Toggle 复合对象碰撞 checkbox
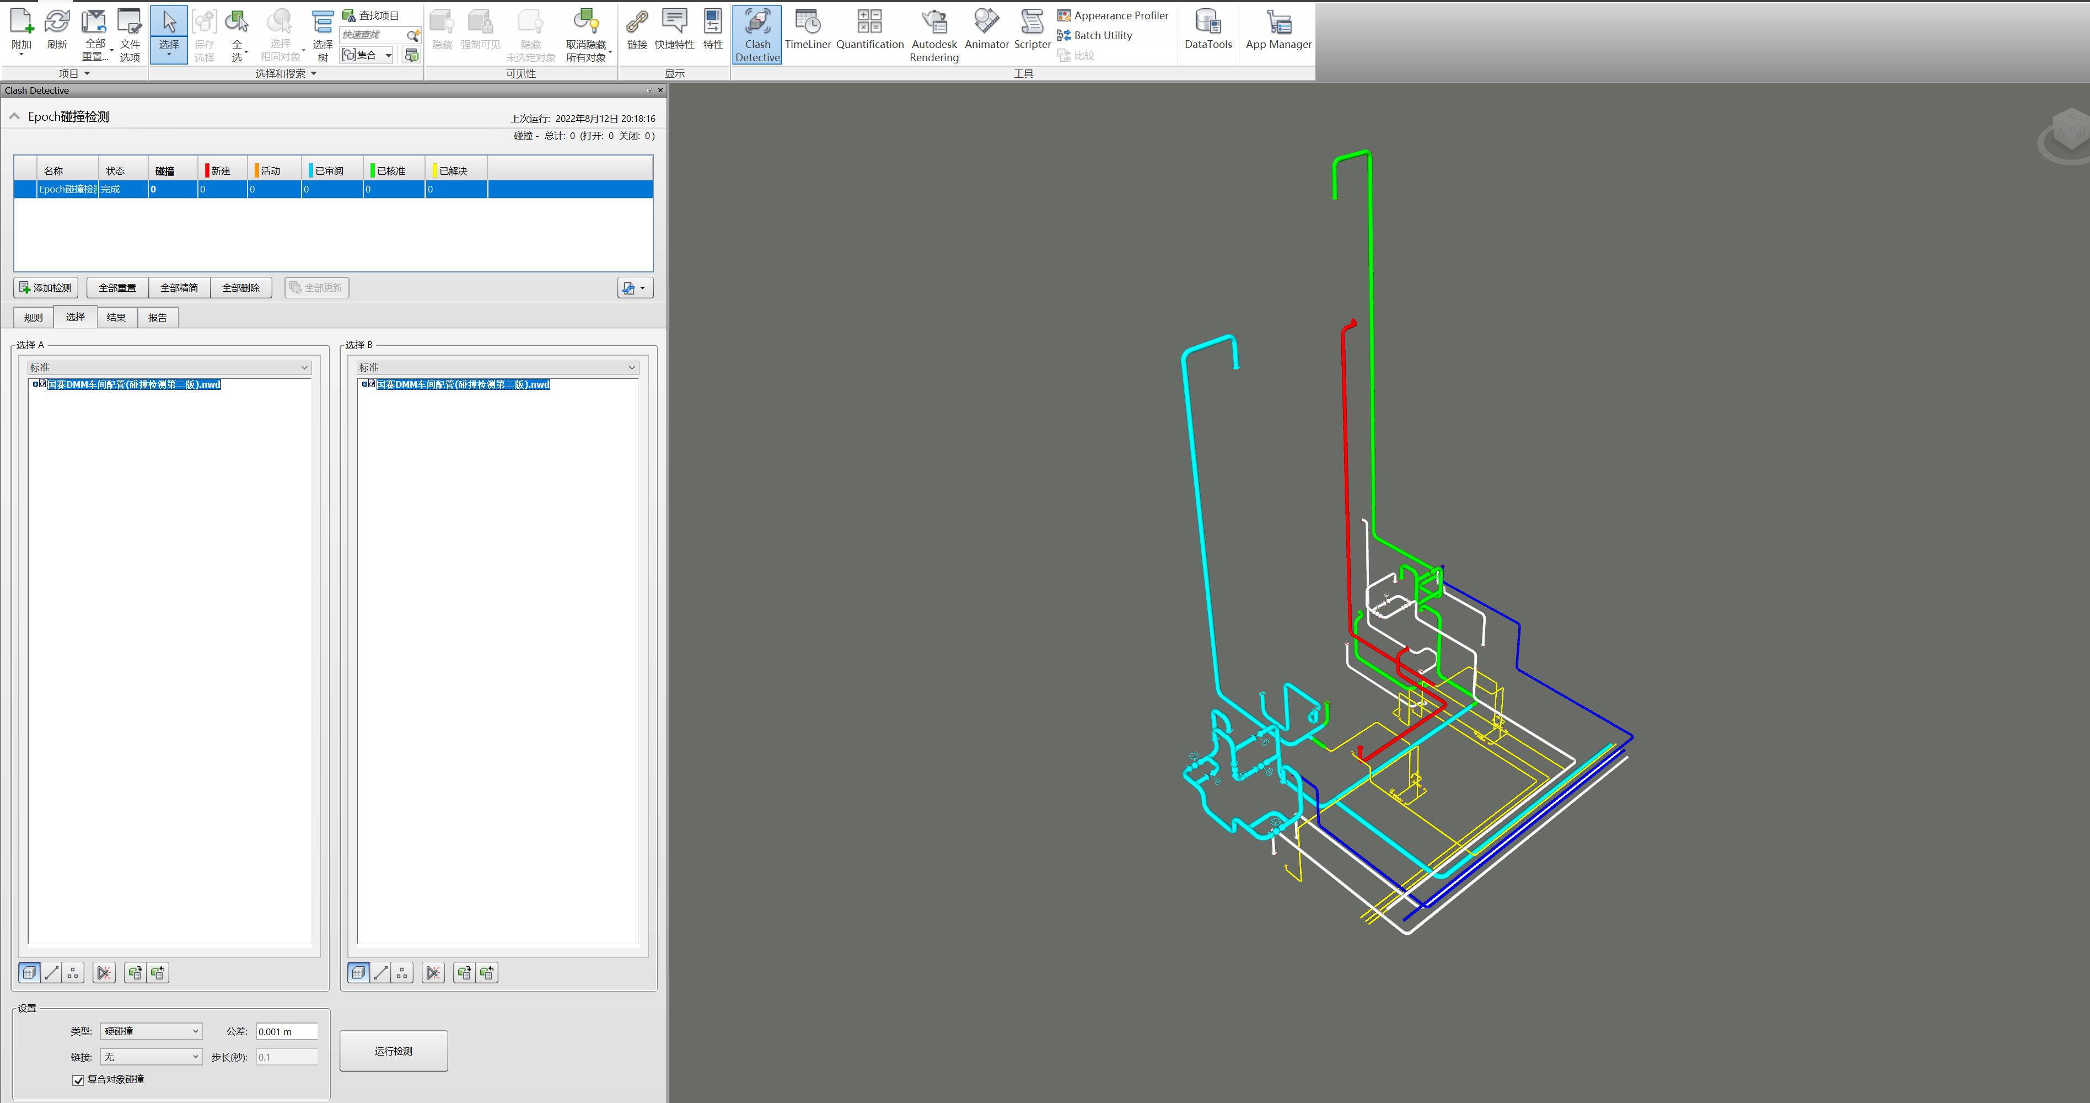 (x=79, y=1079)
